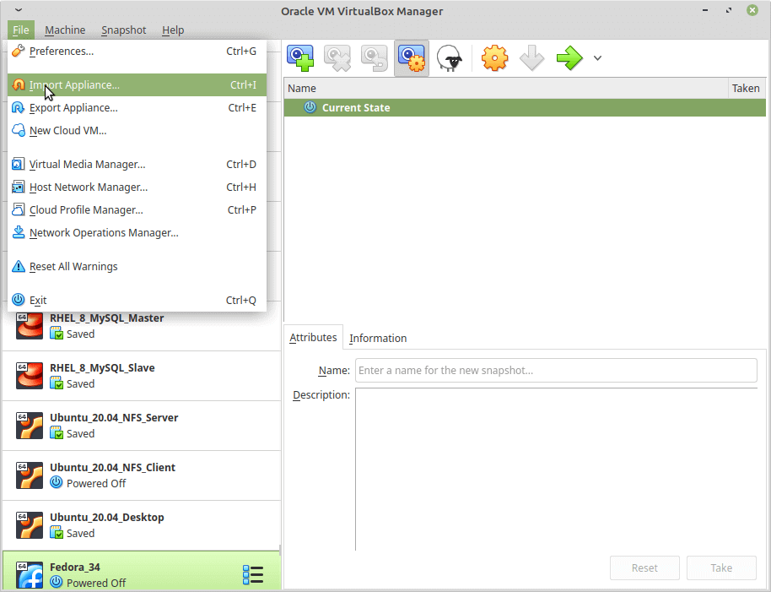
Task: Open the Snapshot menu
Action: [123, 30]
